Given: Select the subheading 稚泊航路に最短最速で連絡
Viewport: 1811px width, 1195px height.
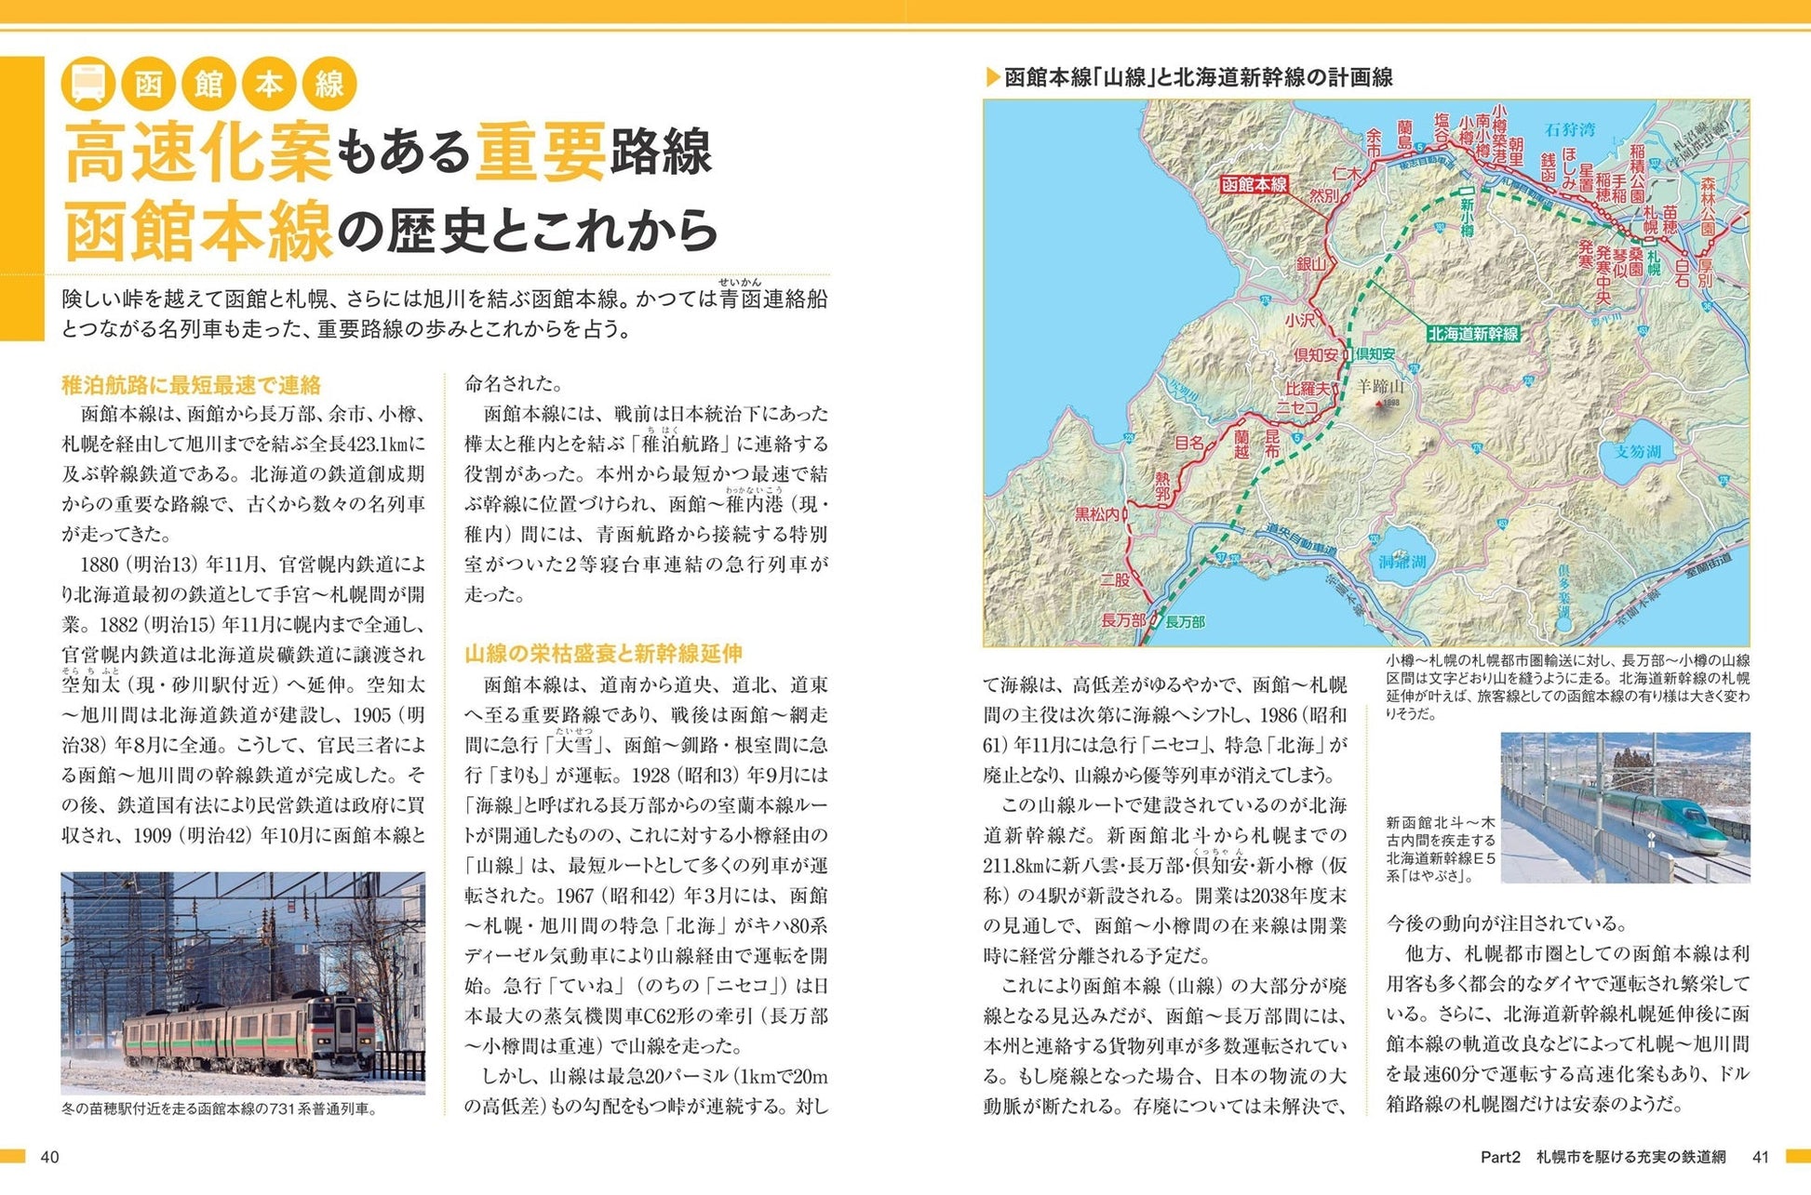Looking at the screenshot, I should tap(192, 385).
